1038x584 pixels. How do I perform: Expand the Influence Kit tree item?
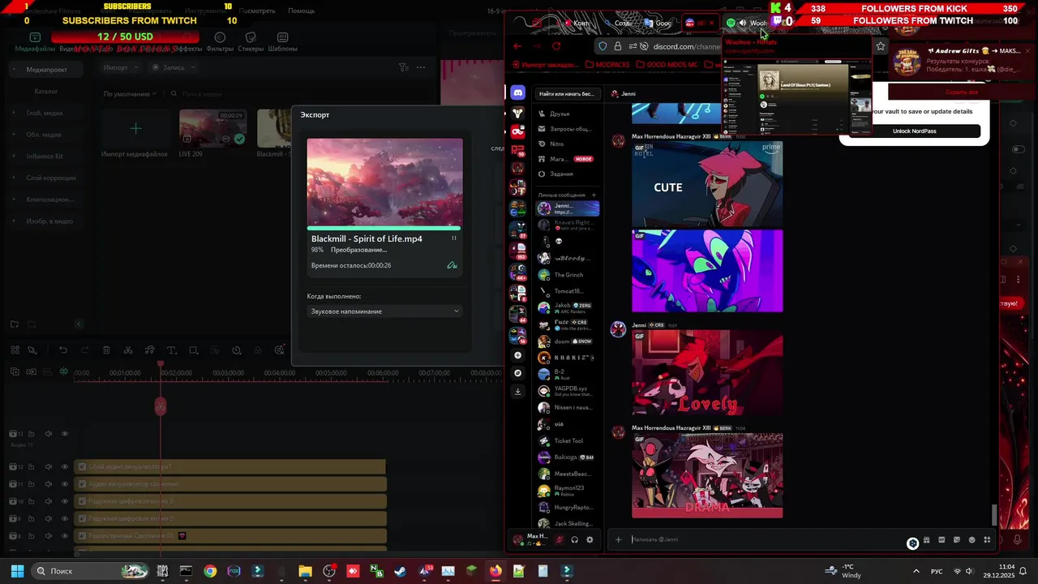14,156
